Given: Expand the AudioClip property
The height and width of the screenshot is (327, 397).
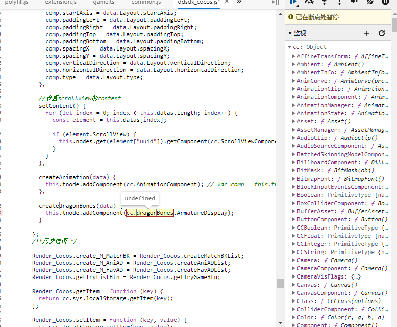Looking at the screenshot, I should tap(293, 138).
